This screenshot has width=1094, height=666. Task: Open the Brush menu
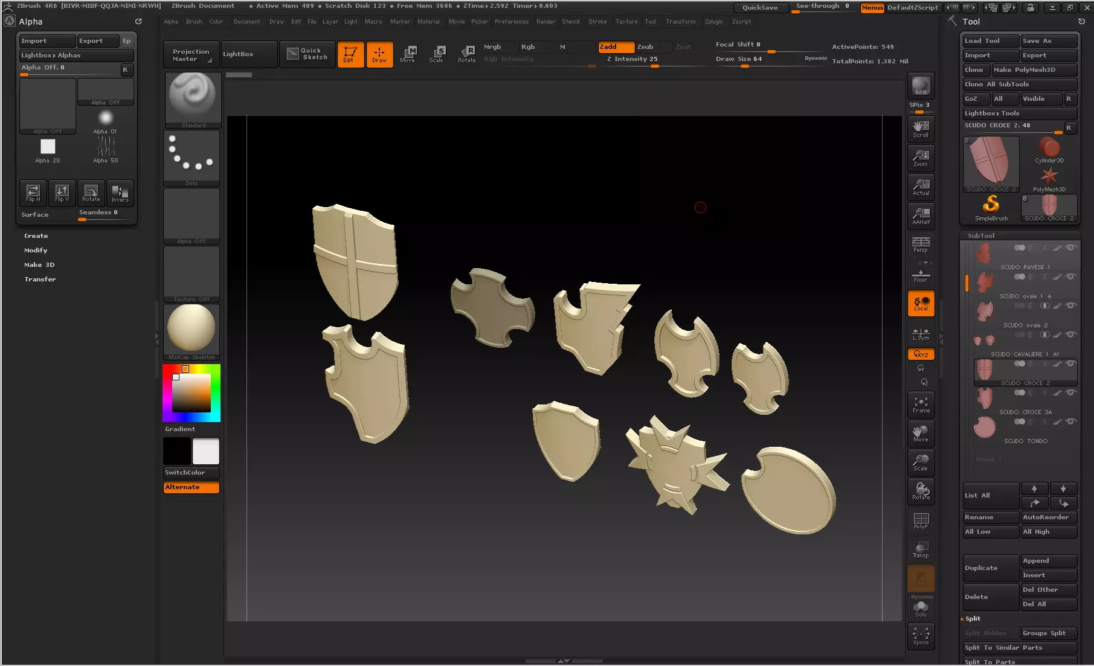tap(194, 22)
